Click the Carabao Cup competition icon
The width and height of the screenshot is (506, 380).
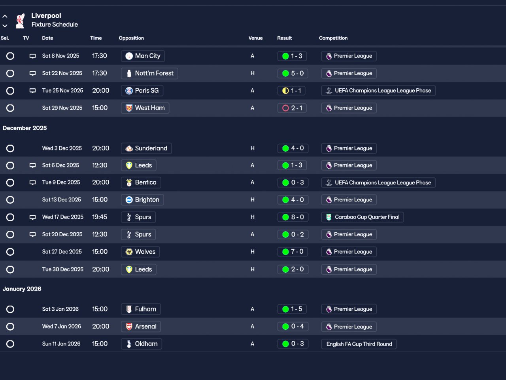(329, 217)
